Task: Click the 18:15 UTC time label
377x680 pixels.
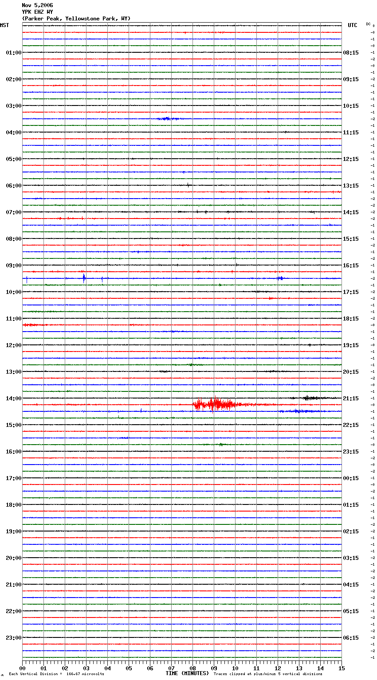Action: [x=351, y=319]
